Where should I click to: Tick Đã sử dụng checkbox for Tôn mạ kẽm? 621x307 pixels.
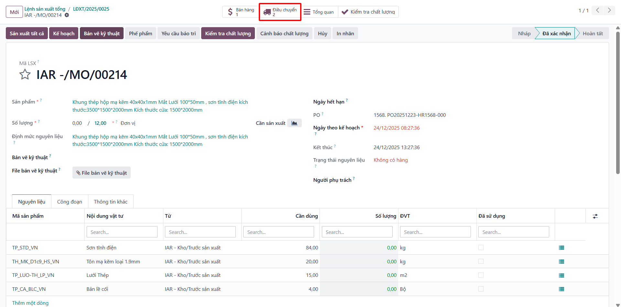pos(481,261)
